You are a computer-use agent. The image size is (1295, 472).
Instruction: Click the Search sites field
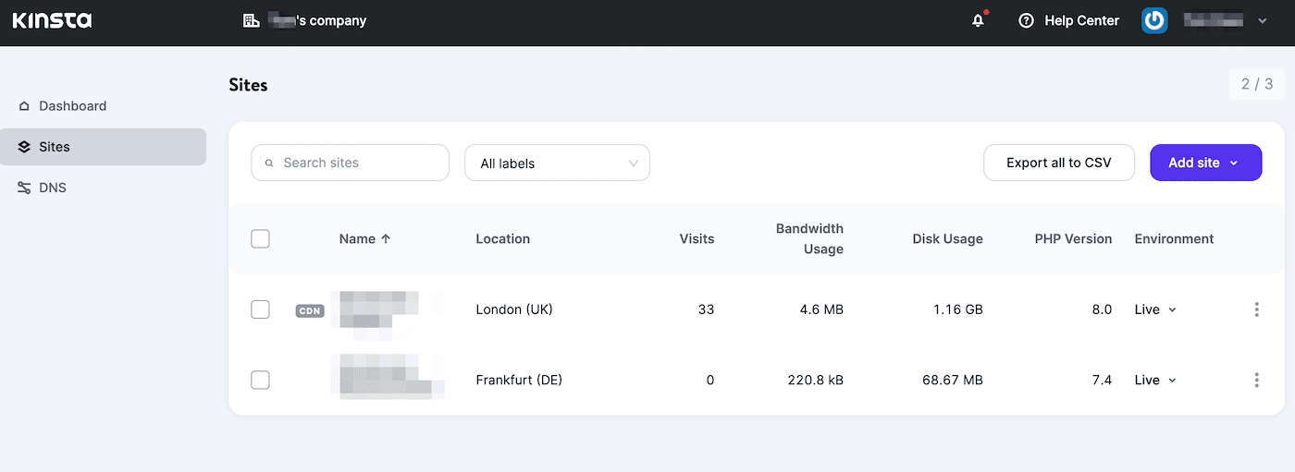[350, 163]
